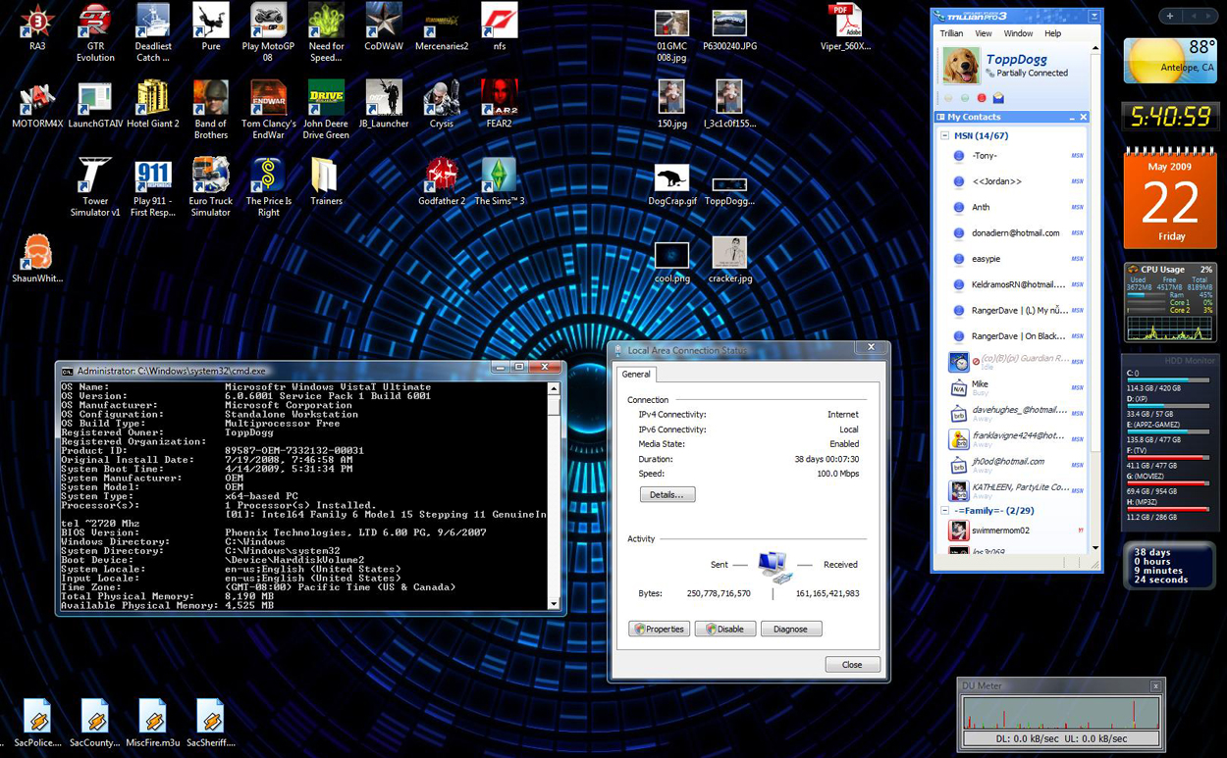The width and height of the screenshot is (1227, 758).
Task: Click the Diagnose button
Action: 790,630
